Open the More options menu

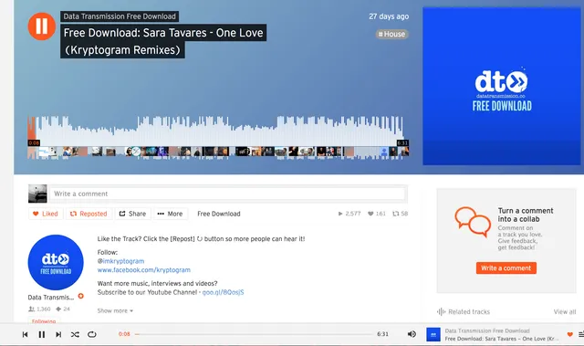[171, 214]
